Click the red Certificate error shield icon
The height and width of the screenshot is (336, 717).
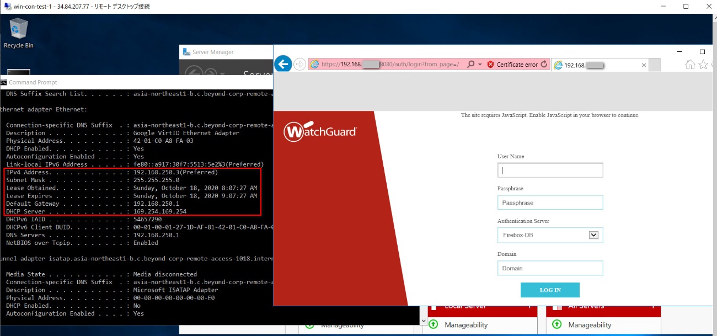490,65
